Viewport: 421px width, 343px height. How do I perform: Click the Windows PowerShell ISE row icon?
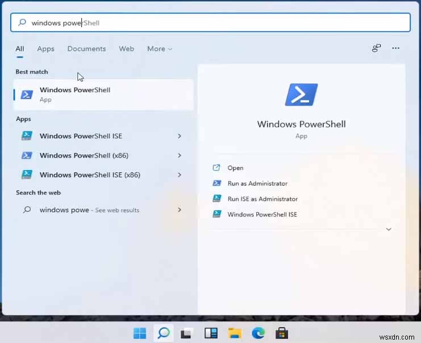click(x=27, y=136)
